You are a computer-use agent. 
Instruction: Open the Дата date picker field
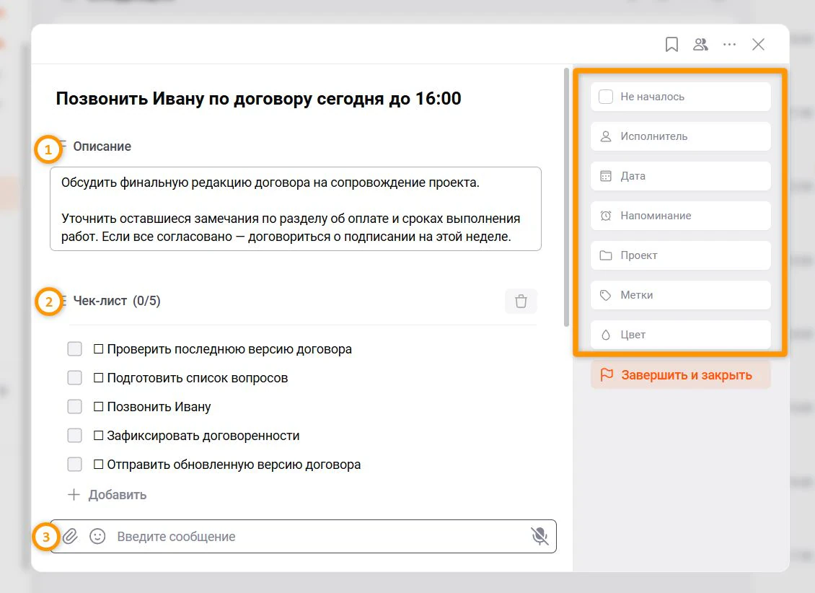click(x=680, y=176)
